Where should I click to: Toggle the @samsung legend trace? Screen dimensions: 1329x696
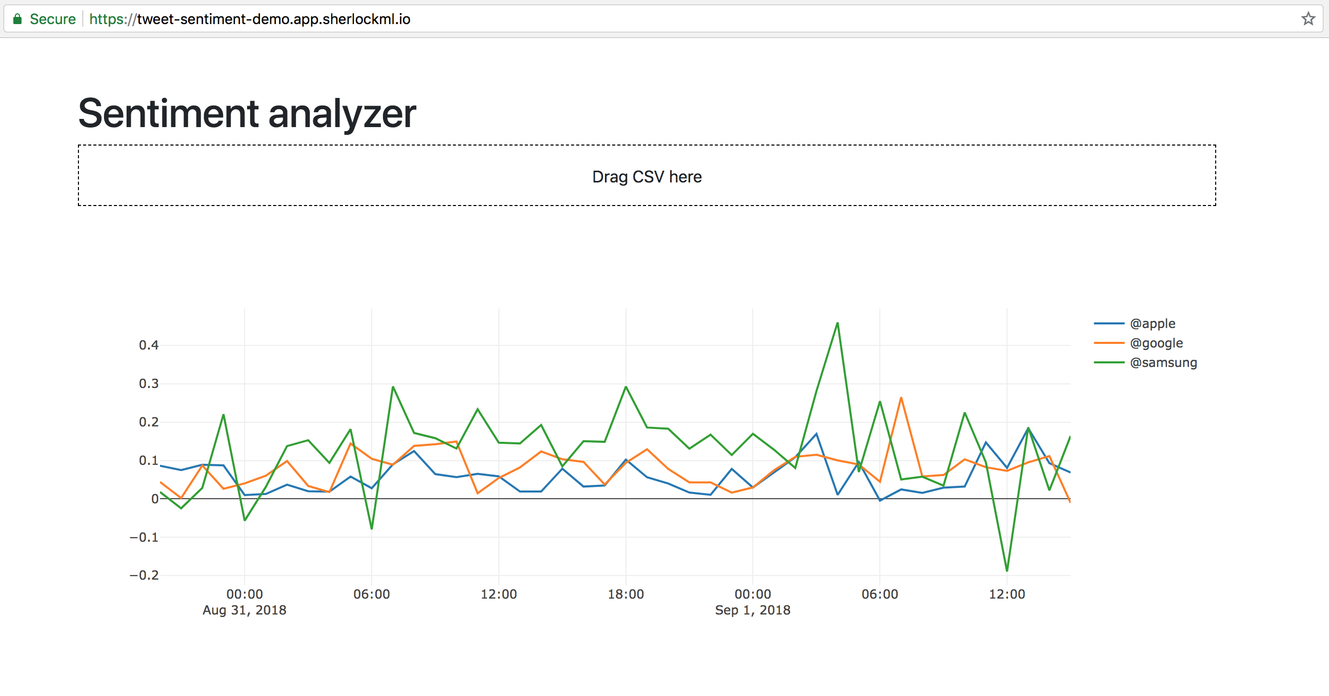coord(1163,362)
